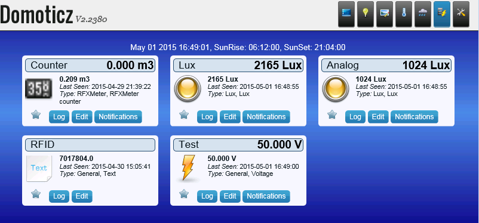The height and width of the screenshot is (223, 479).
Task: Open the thermometer Temperature page
Action: coord(404,14)
